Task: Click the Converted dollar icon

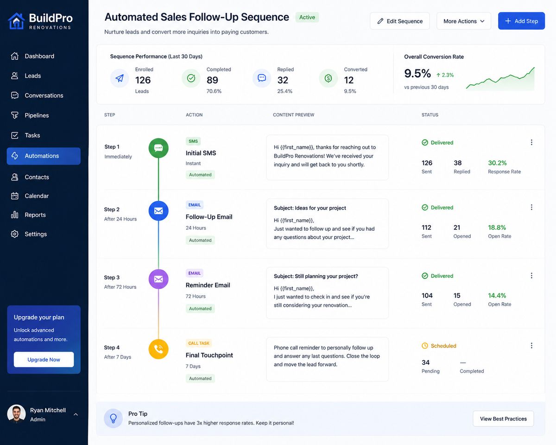Action: (329, 78)
